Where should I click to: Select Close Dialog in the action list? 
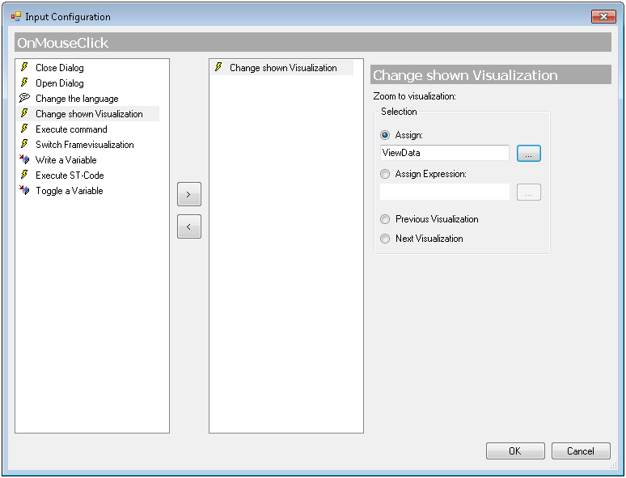pos(60,67)
